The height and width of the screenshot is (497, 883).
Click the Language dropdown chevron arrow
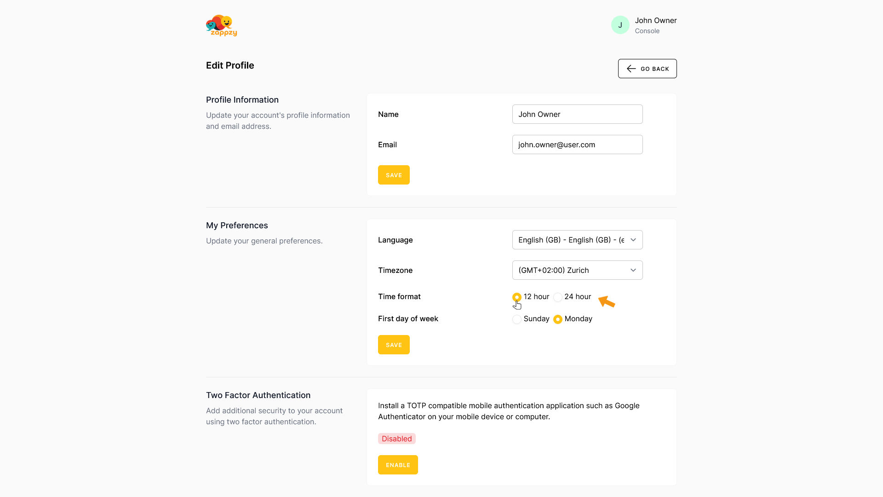coord(633,240)
